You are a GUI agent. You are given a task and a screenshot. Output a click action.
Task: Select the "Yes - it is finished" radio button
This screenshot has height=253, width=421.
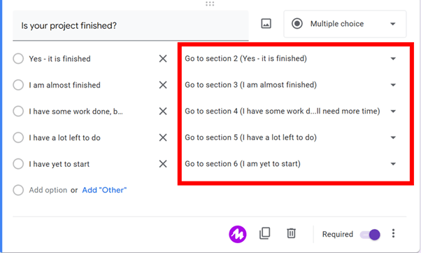pos(18,59)
